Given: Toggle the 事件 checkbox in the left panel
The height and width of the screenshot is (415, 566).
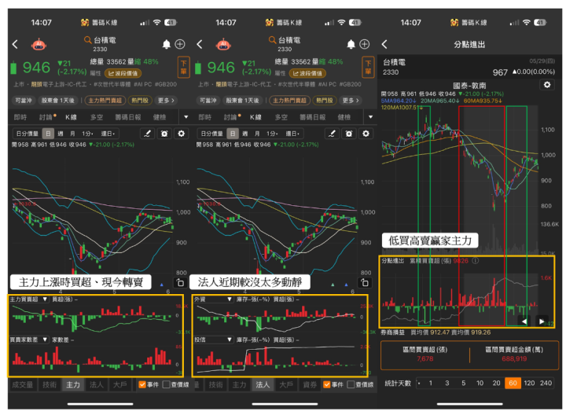Looking at the screenshot, I should (x=142, y=384).
